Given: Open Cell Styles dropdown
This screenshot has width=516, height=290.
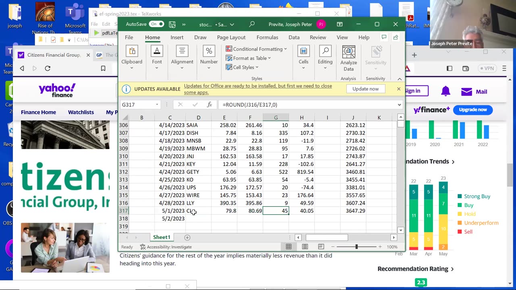Looking at the screenshot, I should point(242,67).
